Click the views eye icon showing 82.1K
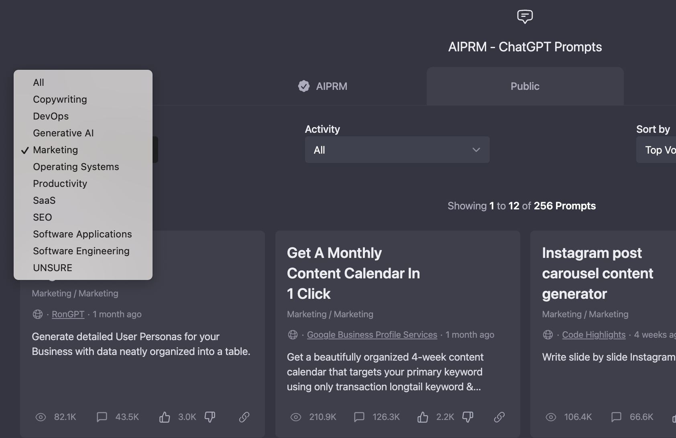676x438 pixels. click(x=41, y=417)
